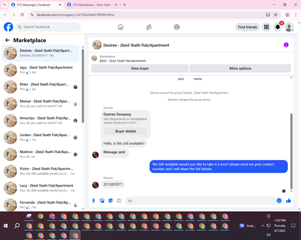Click the blue "Yes Still available" message
Viewport: 301px width, 240px height.
click(219, 166)
